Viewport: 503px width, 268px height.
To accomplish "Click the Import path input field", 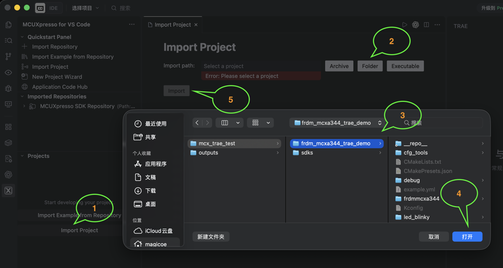I will click(x=261, y=66).
